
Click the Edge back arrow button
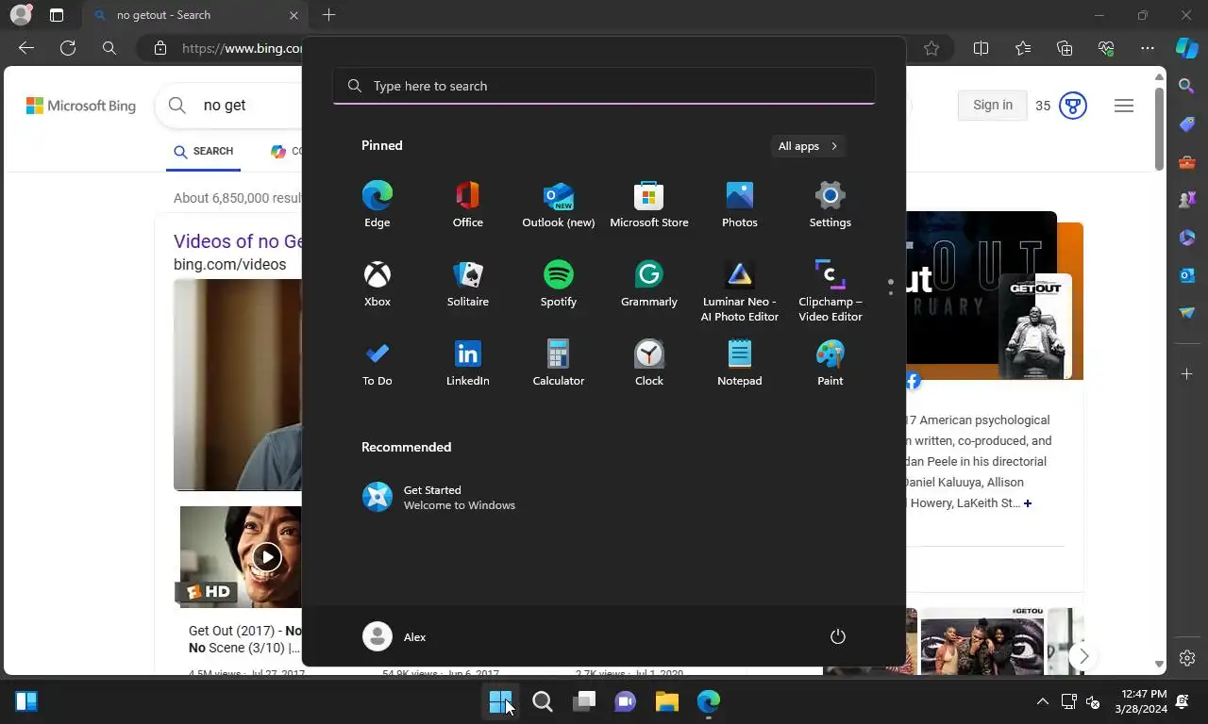tap(26, 48)
